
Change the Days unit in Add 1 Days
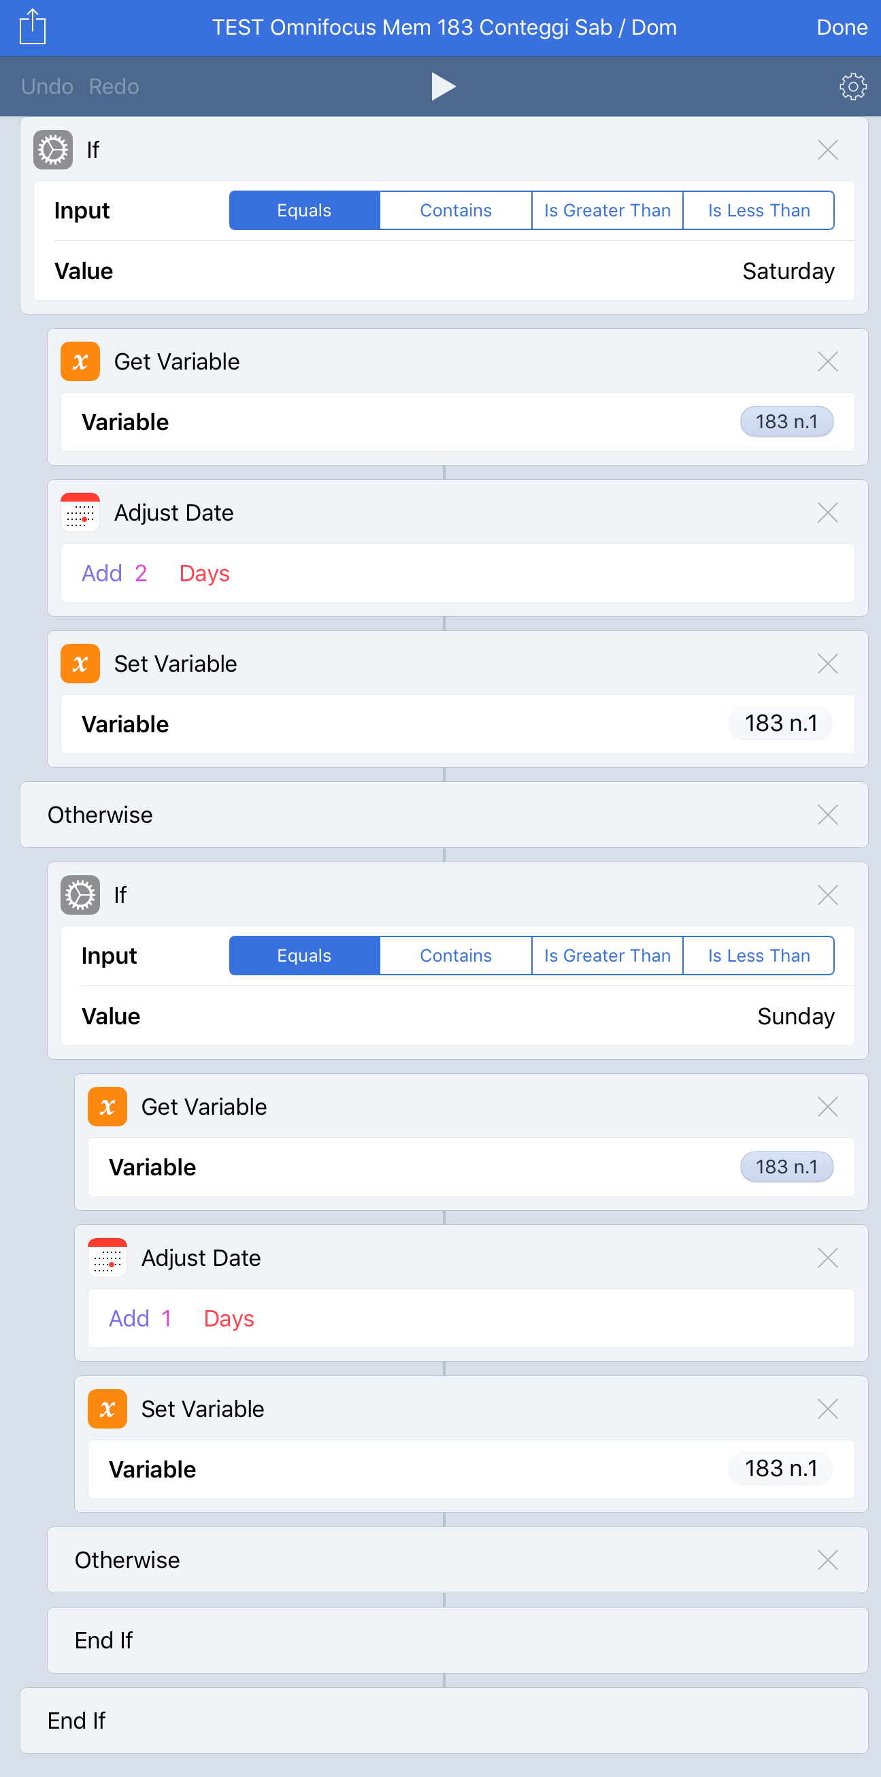[229, 1318]
